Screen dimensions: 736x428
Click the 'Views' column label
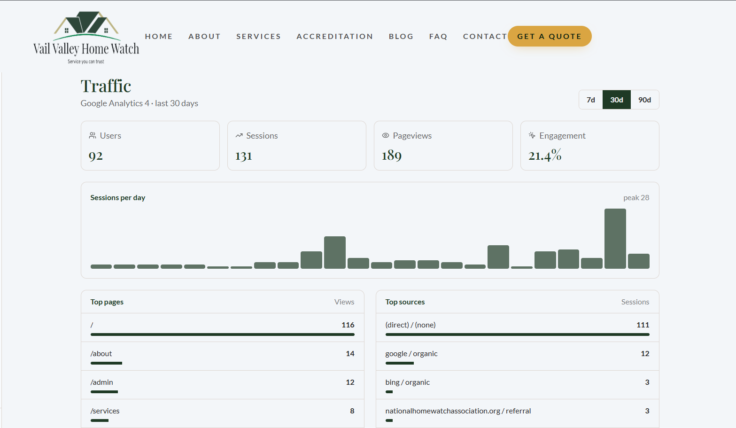344,302
